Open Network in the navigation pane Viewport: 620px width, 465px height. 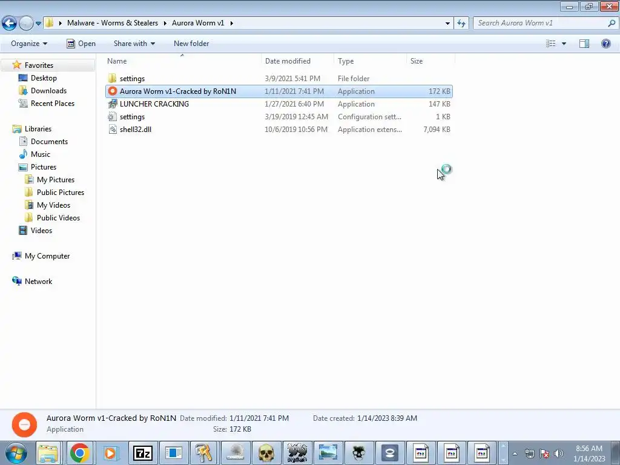point(38,281)
